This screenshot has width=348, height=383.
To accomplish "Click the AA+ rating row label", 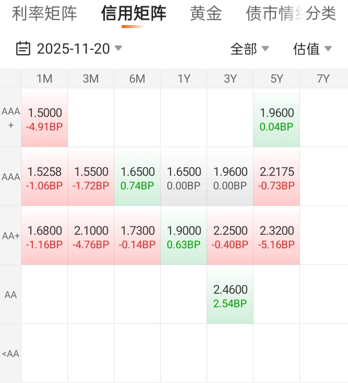I will tap(11, 236).
